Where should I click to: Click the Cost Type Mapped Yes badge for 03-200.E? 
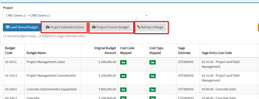point(153,90)
